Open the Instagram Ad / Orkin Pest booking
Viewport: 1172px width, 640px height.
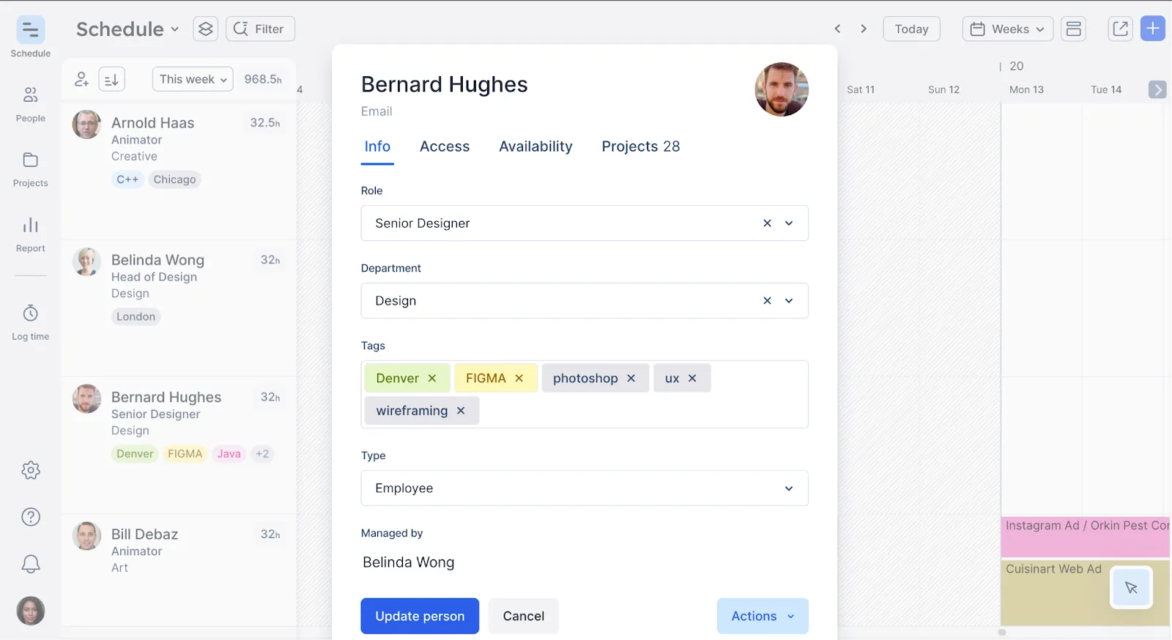(x=1086, y=537)
